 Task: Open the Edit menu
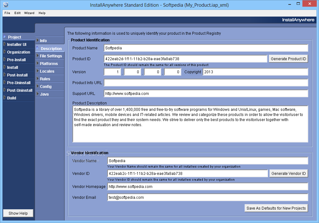[17, 13]
